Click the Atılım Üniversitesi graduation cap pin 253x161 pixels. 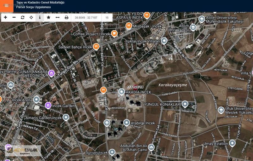(x=193, y=27)
